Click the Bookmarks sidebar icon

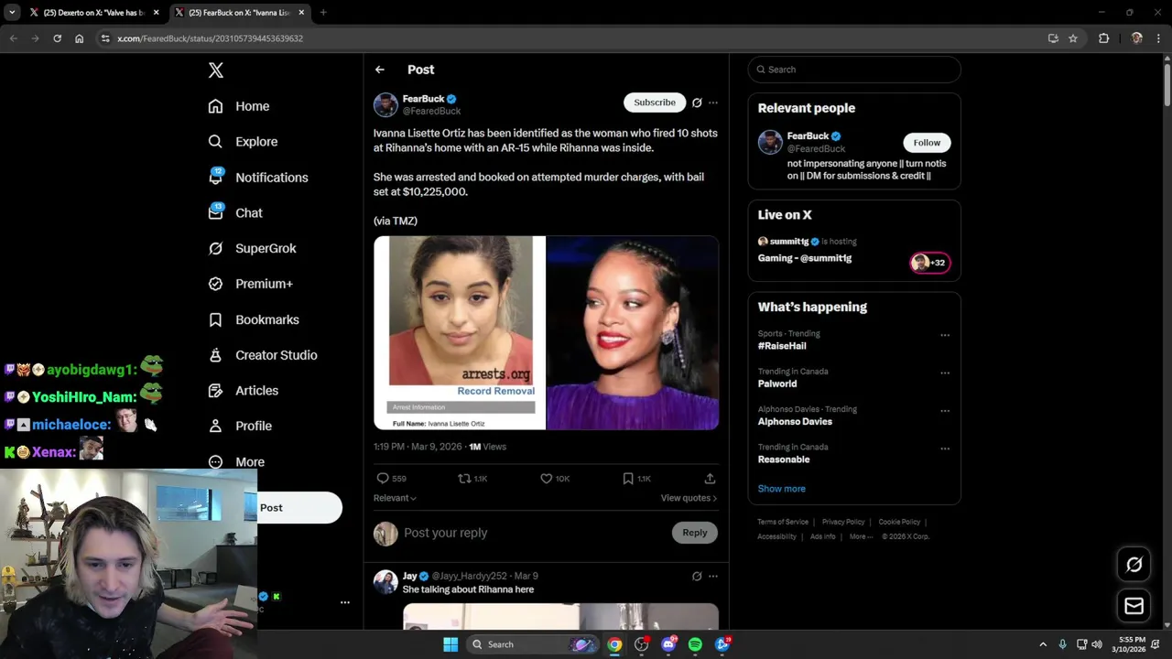click(x=215, y=319)
